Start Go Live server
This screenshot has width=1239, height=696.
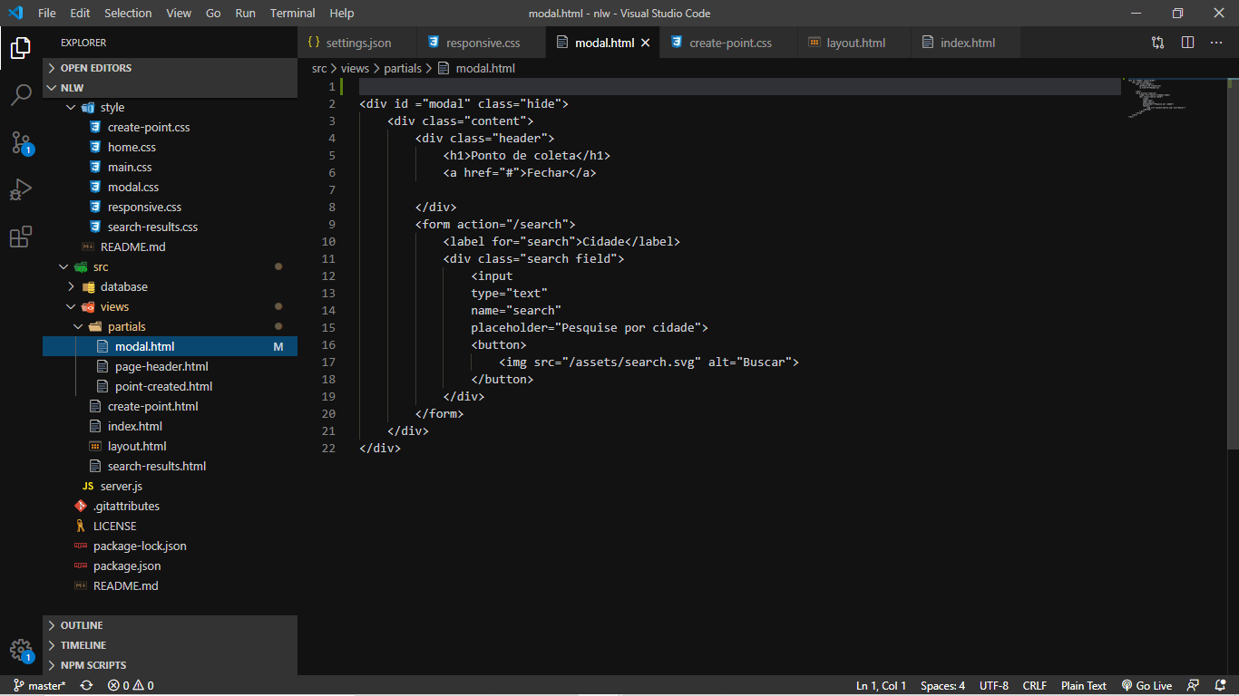1146,686
